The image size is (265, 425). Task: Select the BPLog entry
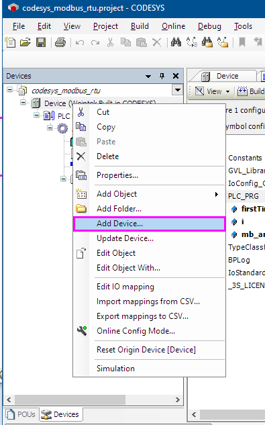click(239, 260)
